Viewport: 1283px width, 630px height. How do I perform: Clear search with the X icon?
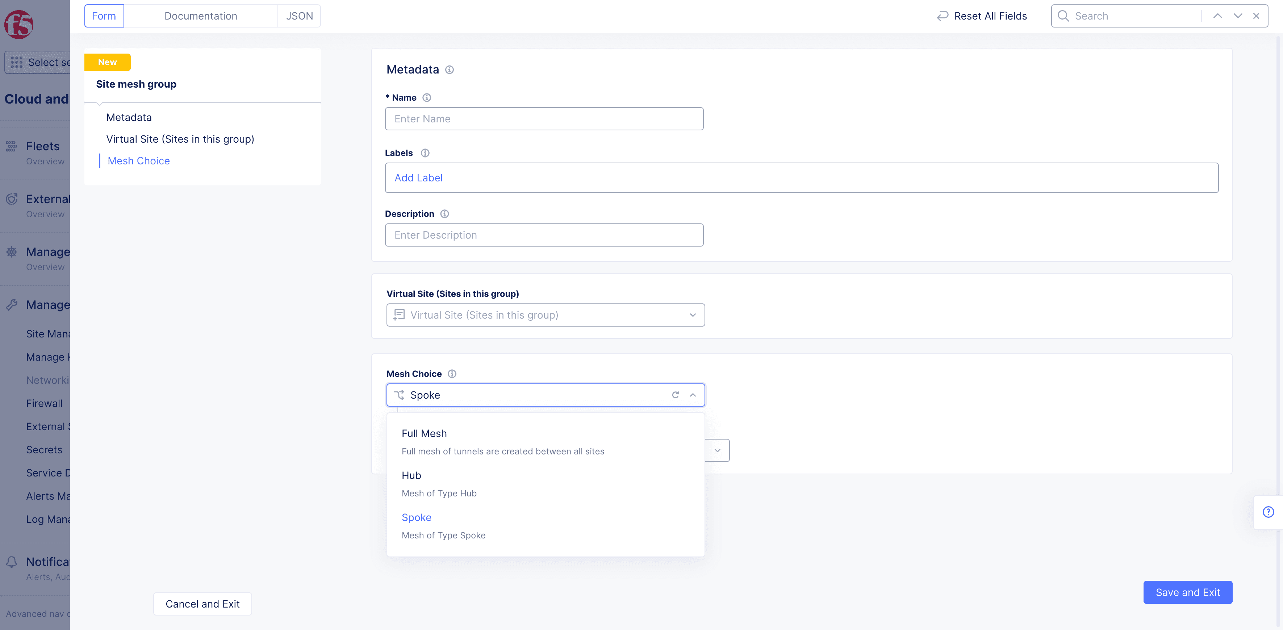click(1256, 16)
